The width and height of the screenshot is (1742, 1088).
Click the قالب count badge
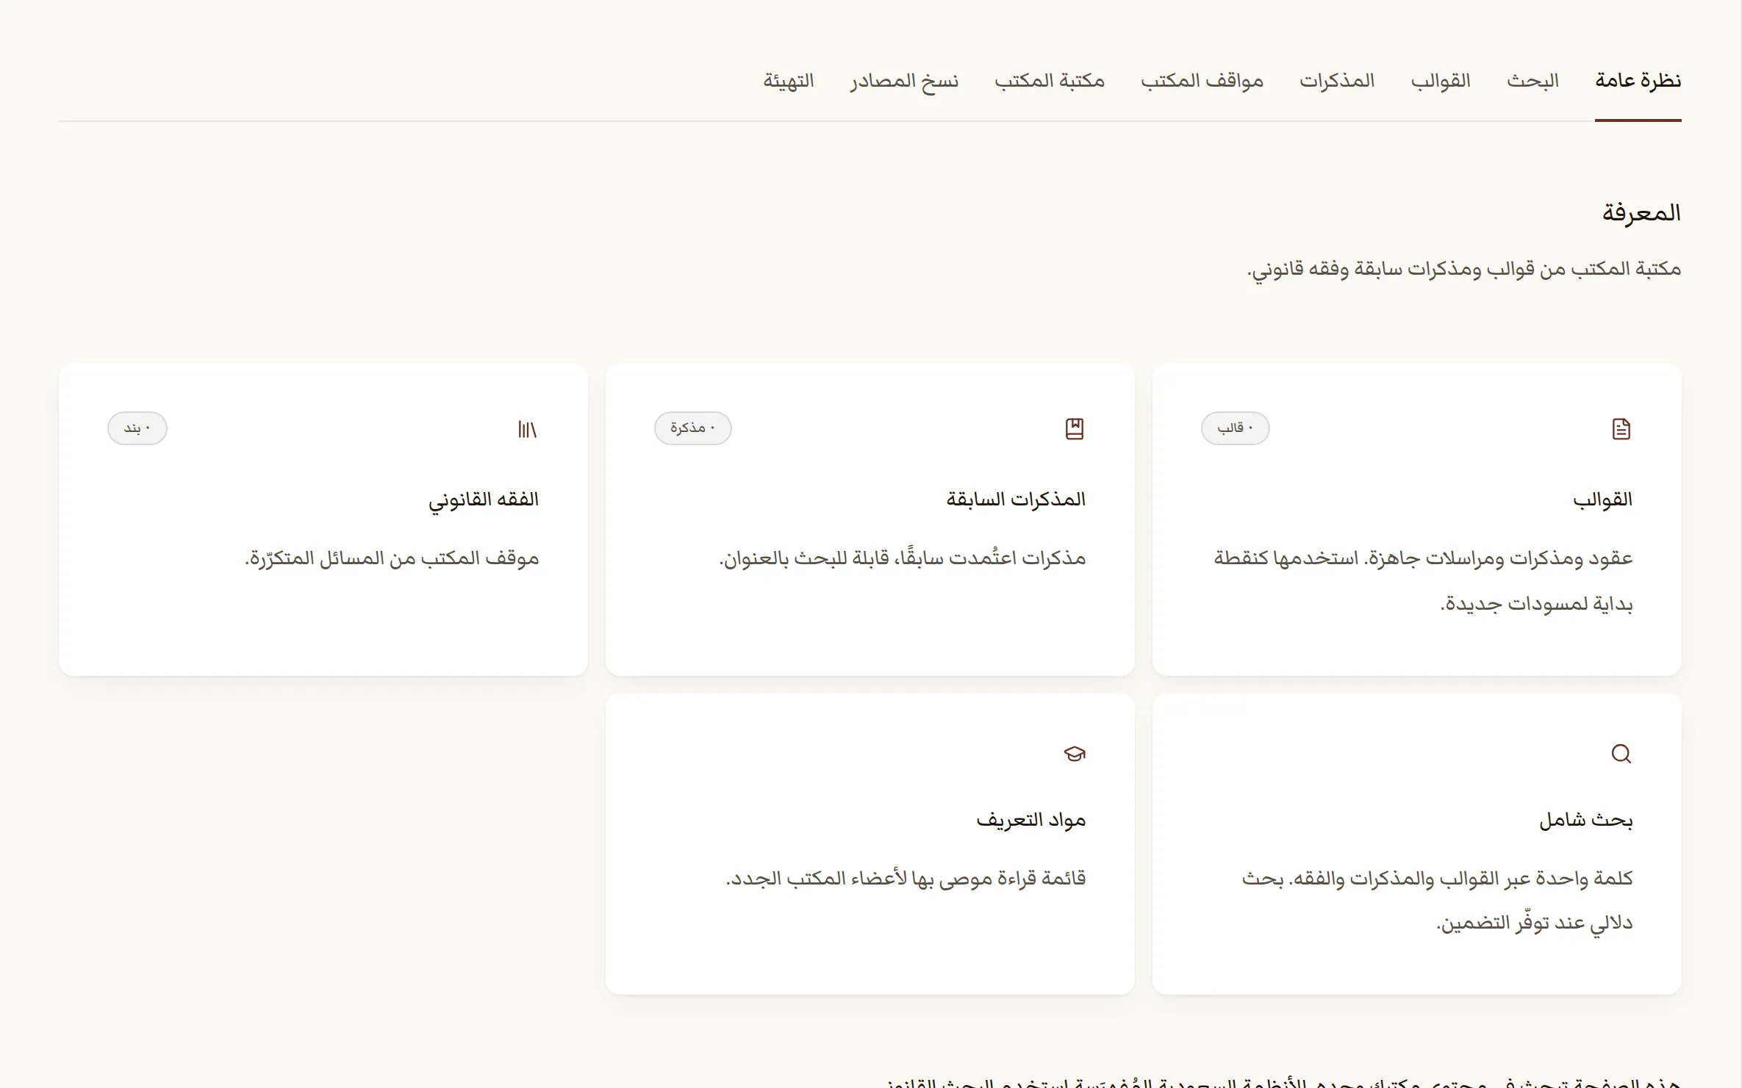[1235, 428]
